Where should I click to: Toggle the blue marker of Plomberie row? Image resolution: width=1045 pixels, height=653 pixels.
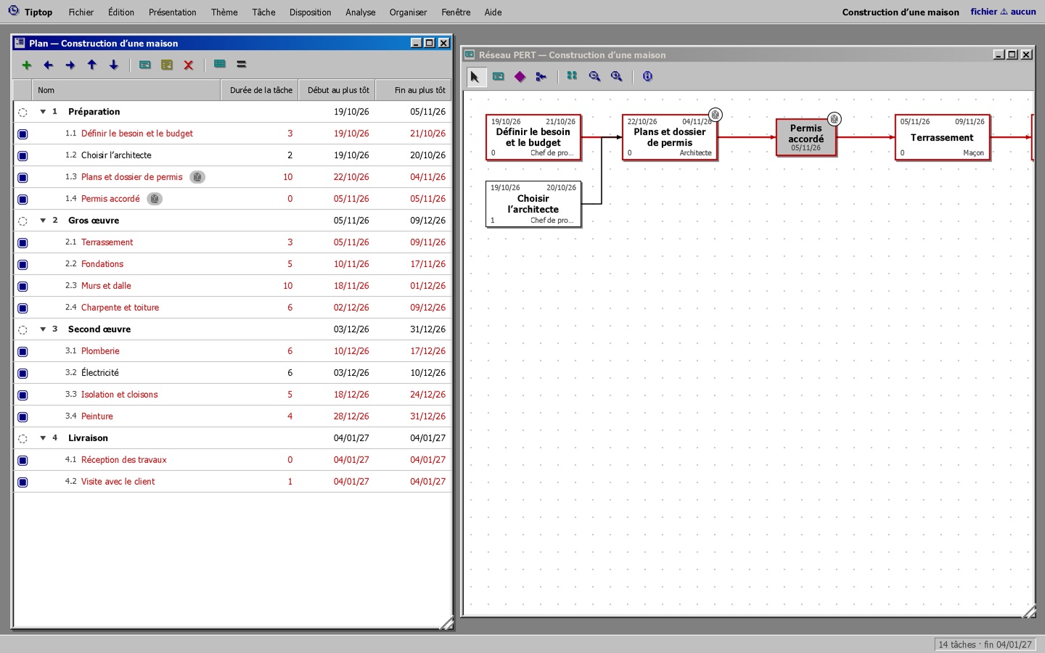tap(22, 352)
